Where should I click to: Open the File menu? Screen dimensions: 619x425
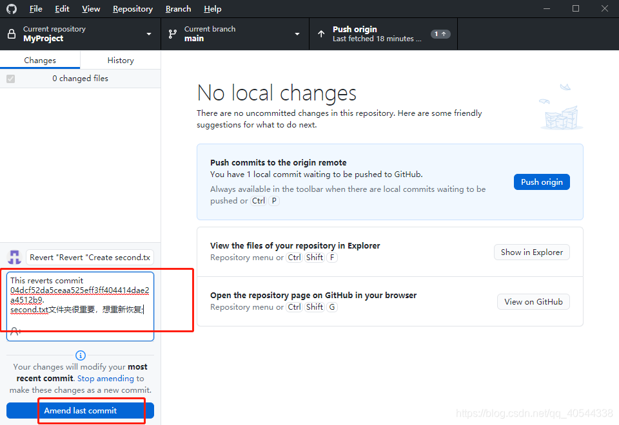tap(36, 8)
